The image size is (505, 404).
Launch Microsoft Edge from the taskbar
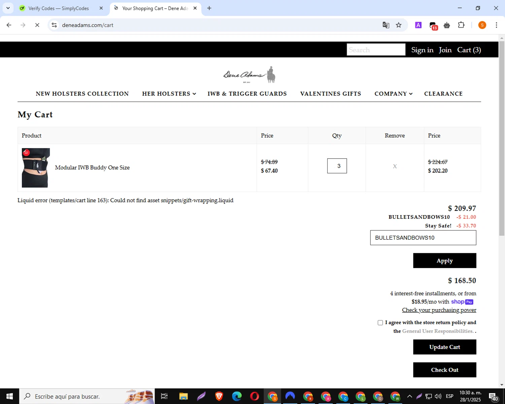237,396
